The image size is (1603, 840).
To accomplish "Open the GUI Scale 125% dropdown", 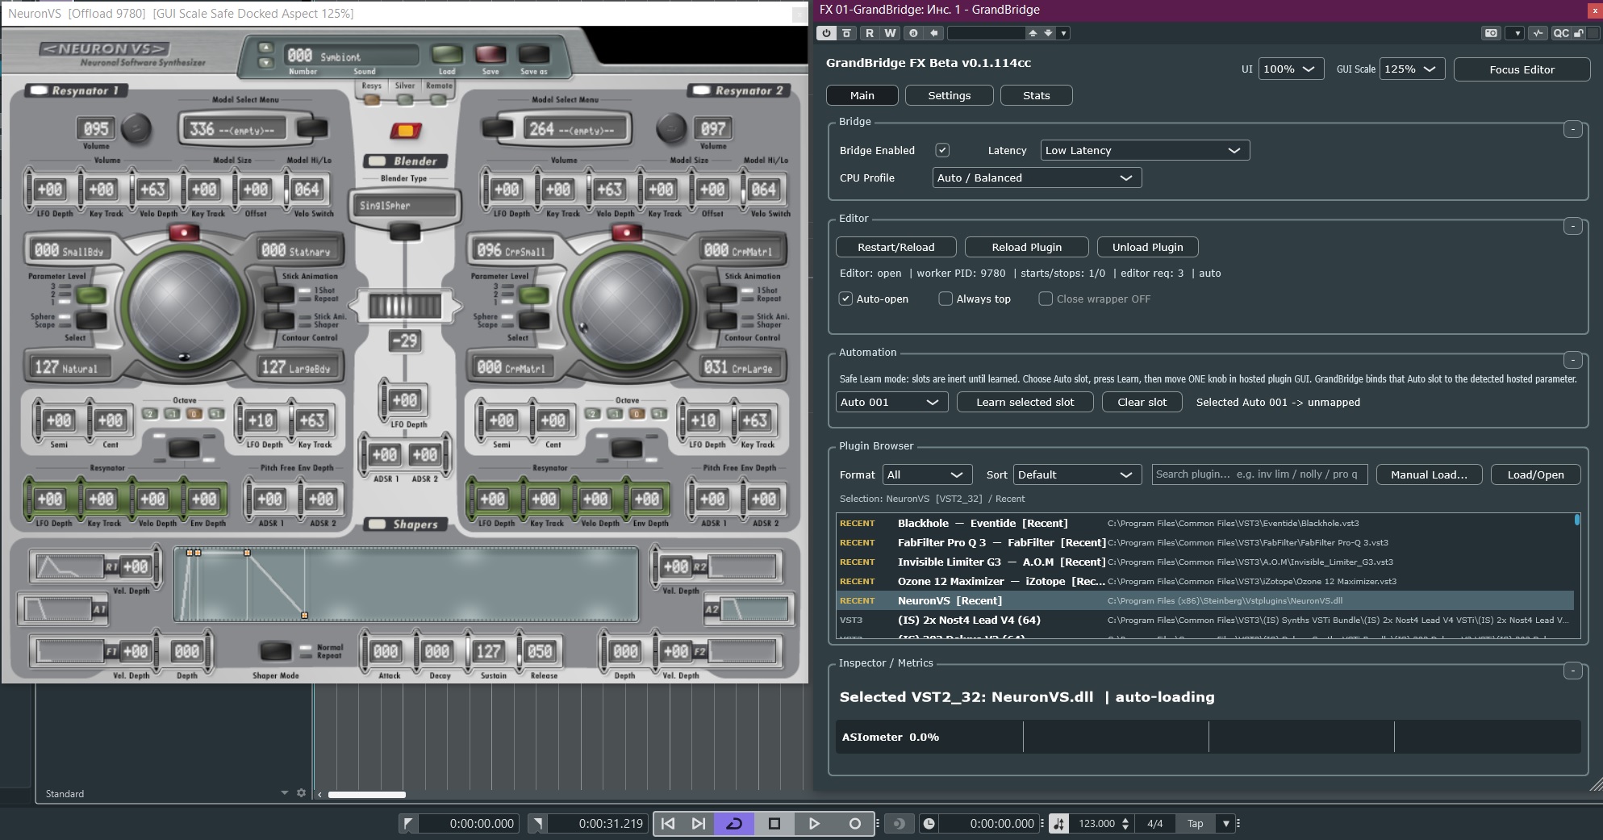I will [1412, 69].
